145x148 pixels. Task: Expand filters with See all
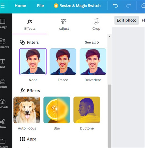click(x=92, y=42)
